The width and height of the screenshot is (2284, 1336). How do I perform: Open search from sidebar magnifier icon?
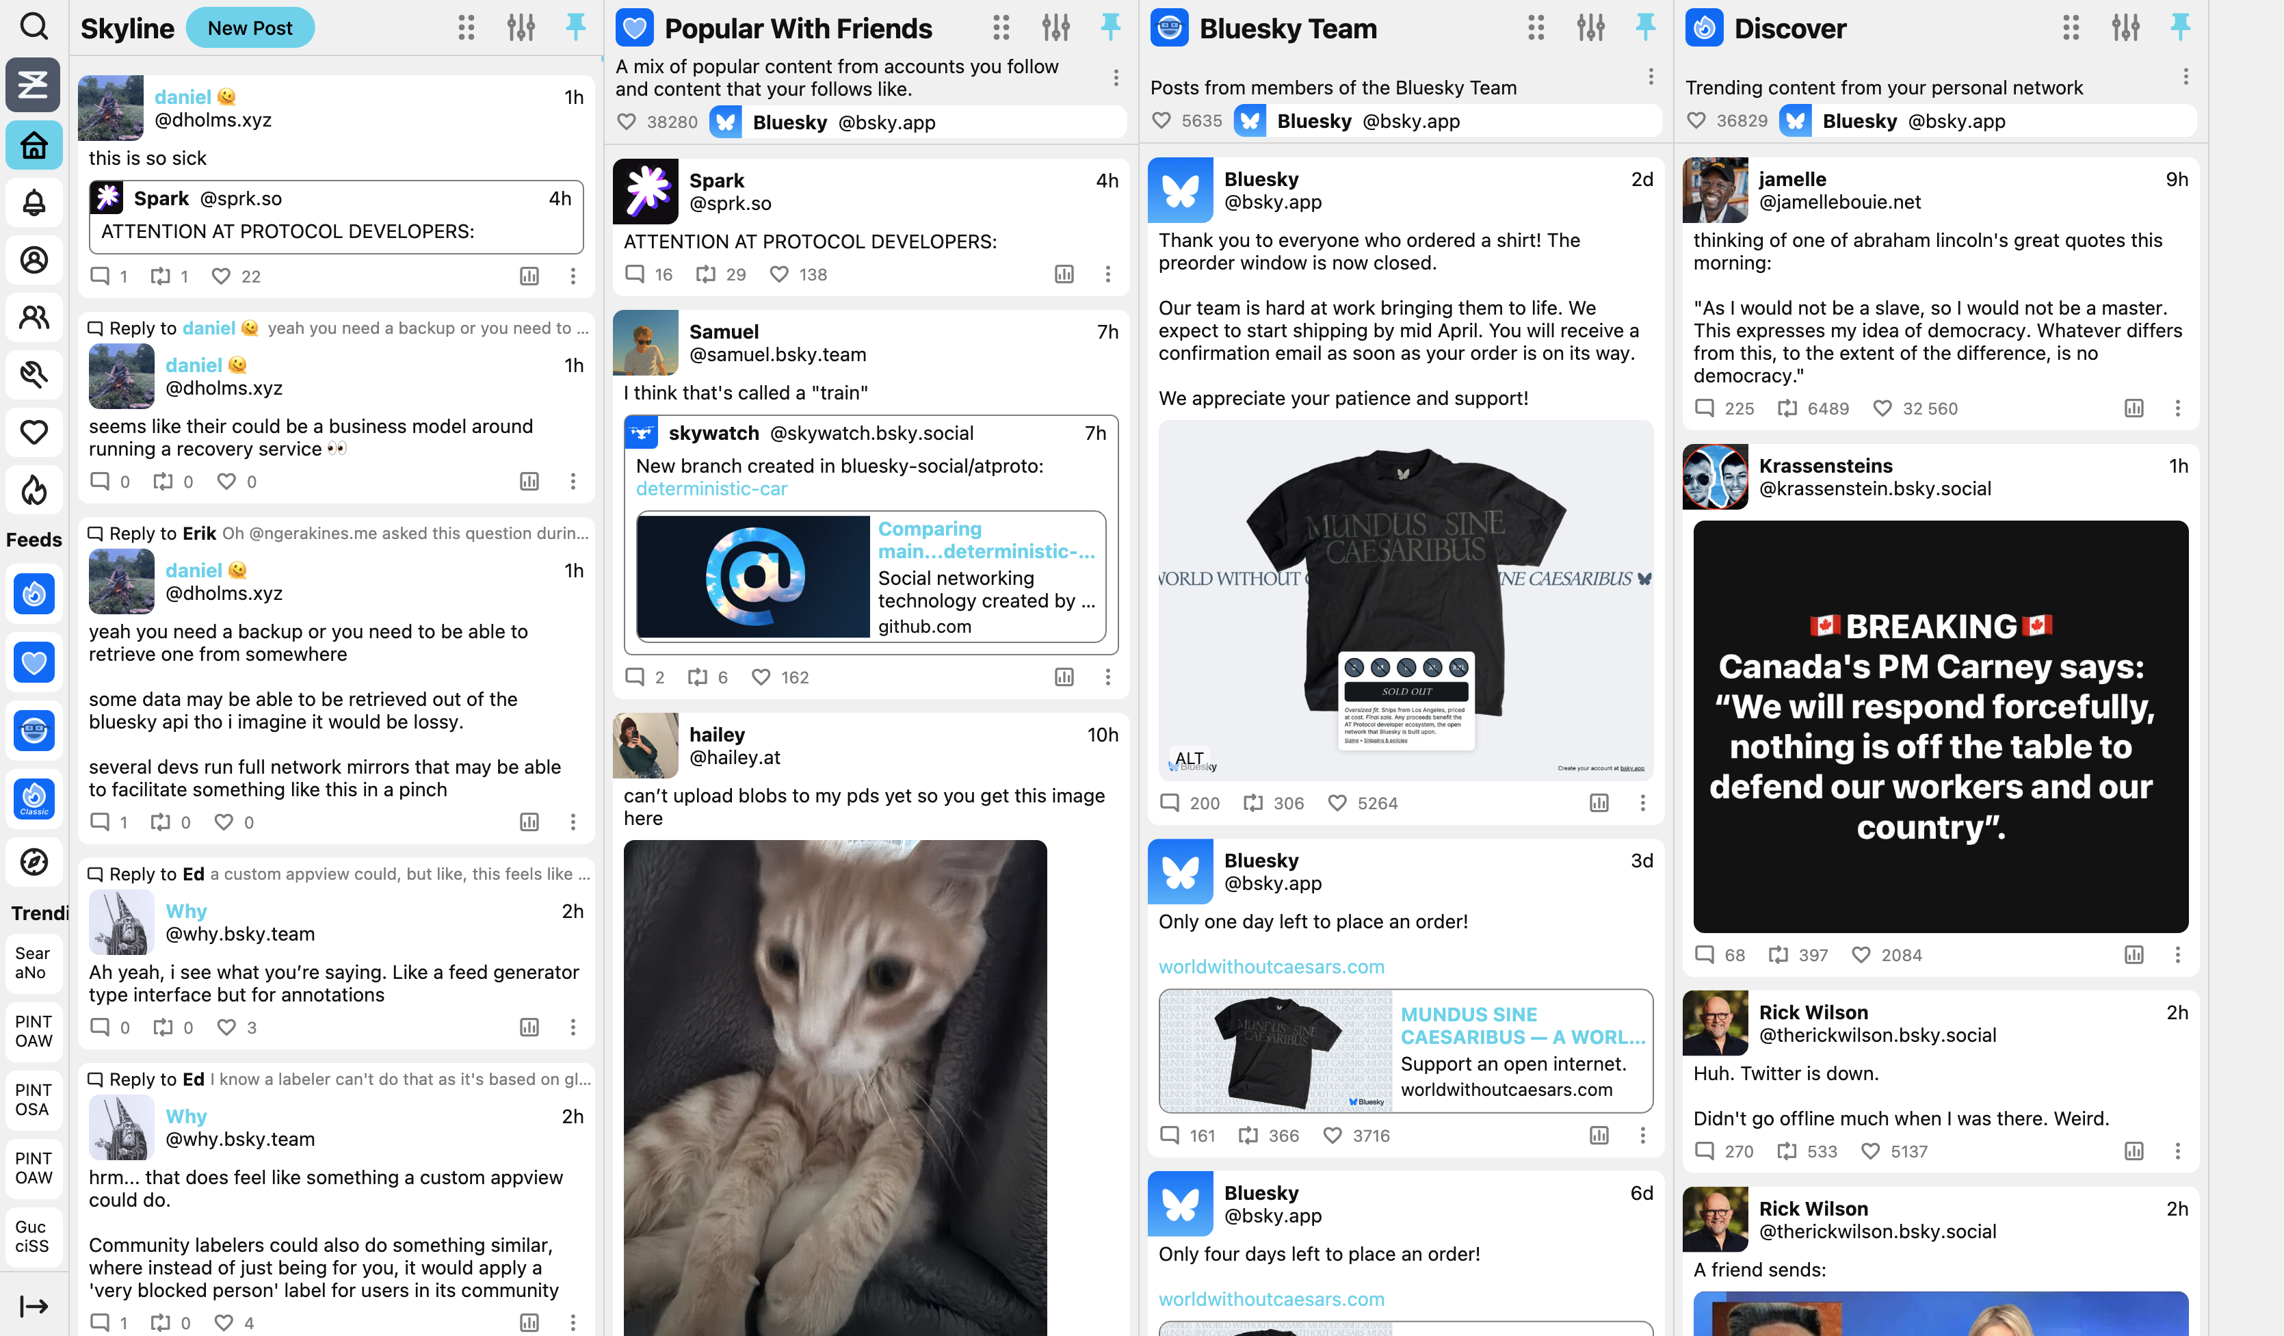coord(34,26)
